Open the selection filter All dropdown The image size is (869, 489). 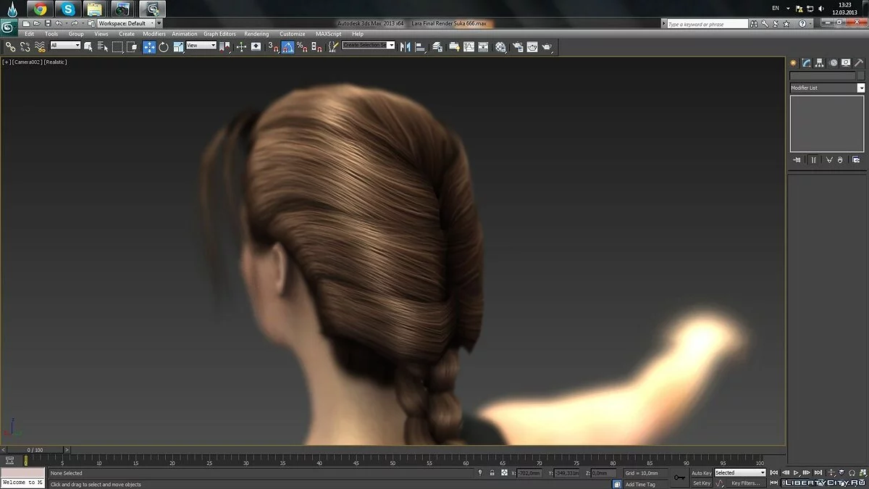[65, 46]
